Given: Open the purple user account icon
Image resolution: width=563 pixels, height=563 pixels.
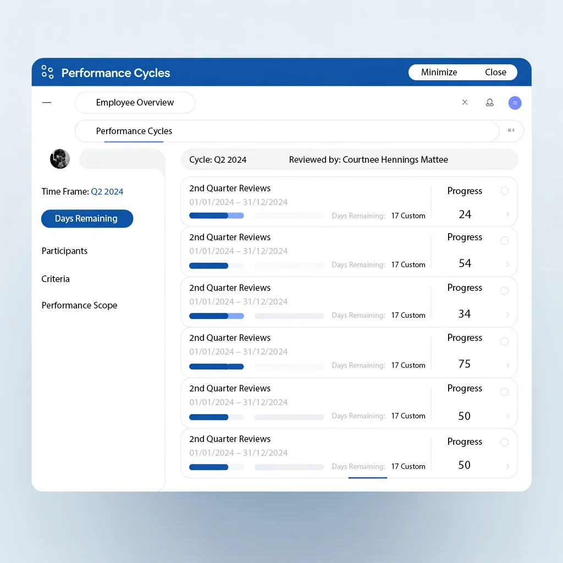Looking at the screenshot, I should pos(515,103).
